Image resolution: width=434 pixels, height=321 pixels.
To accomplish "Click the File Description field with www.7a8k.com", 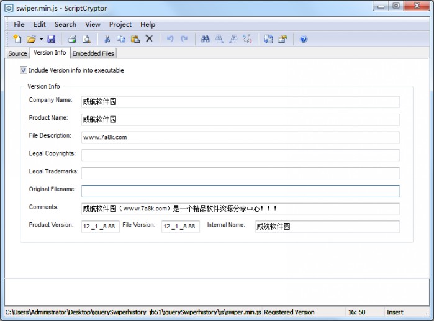I will pos(240,138).
